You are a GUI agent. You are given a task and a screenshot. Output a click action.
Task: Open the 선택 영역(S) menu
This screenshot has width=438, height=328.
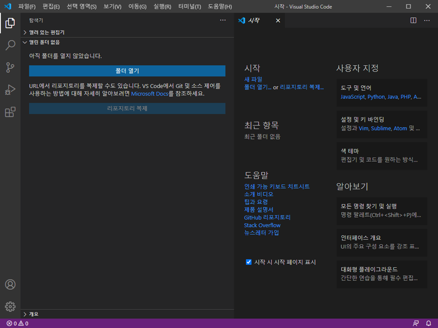pos(82,6)
